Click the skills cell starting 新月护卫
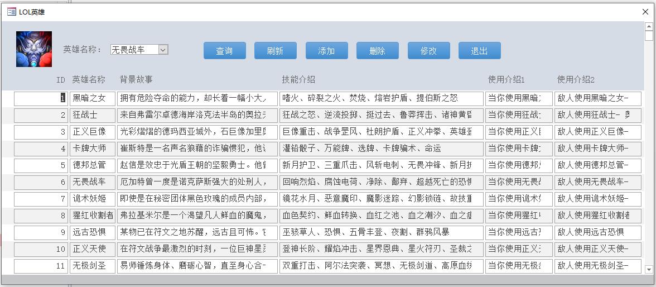The height and width of the screenshot is (287, 656). tap(382, 165)
